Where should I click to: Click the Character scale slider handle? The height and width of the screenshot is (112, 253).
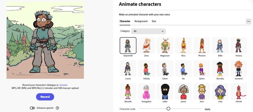point(168,109)
